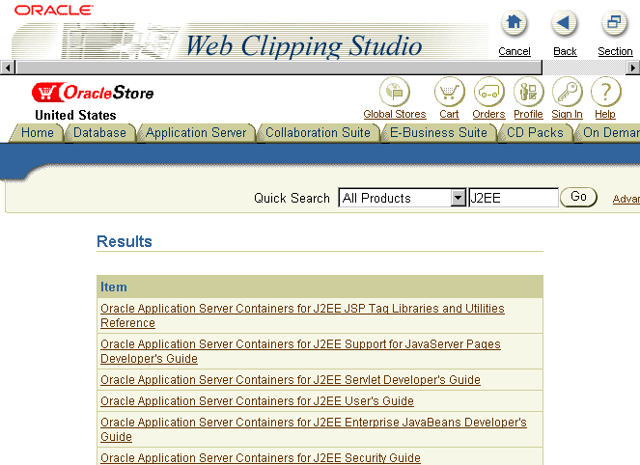The width and height of the screenshot is (640, 465).
Task: Open the Global Stores globe icon
Action: (394, 92)
